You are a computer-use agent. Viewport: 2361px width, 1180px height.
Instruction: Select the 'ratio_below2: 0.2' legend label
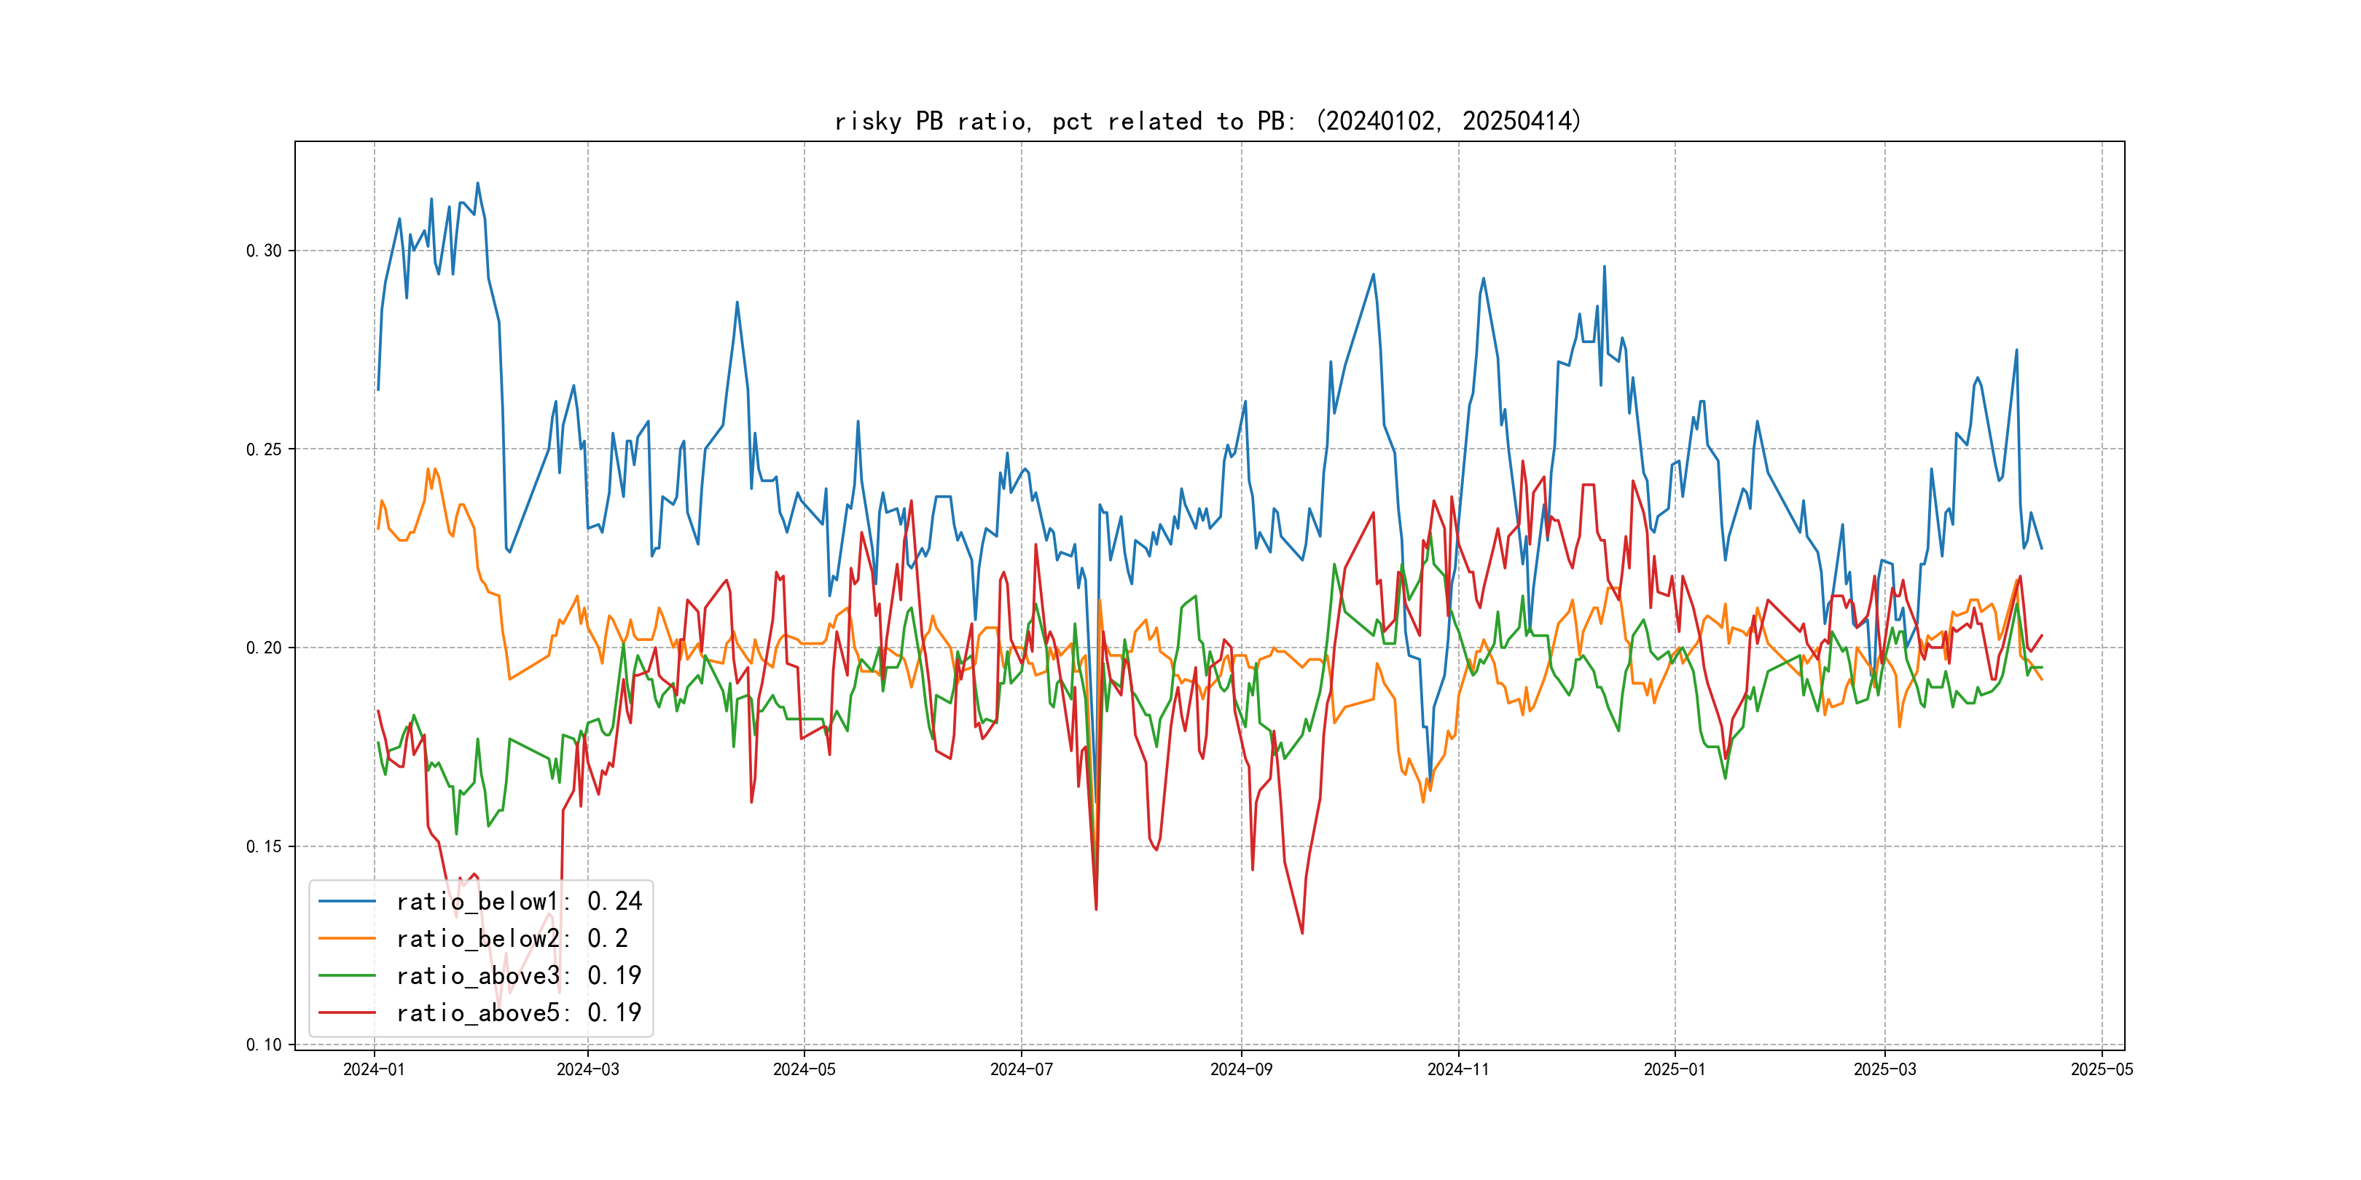coord(512,938)
